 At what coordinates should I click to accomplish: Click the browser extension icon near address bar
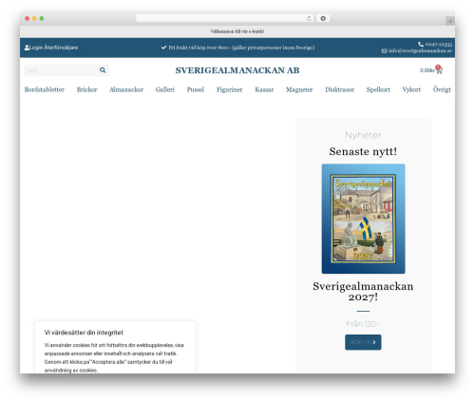[323, 18]
